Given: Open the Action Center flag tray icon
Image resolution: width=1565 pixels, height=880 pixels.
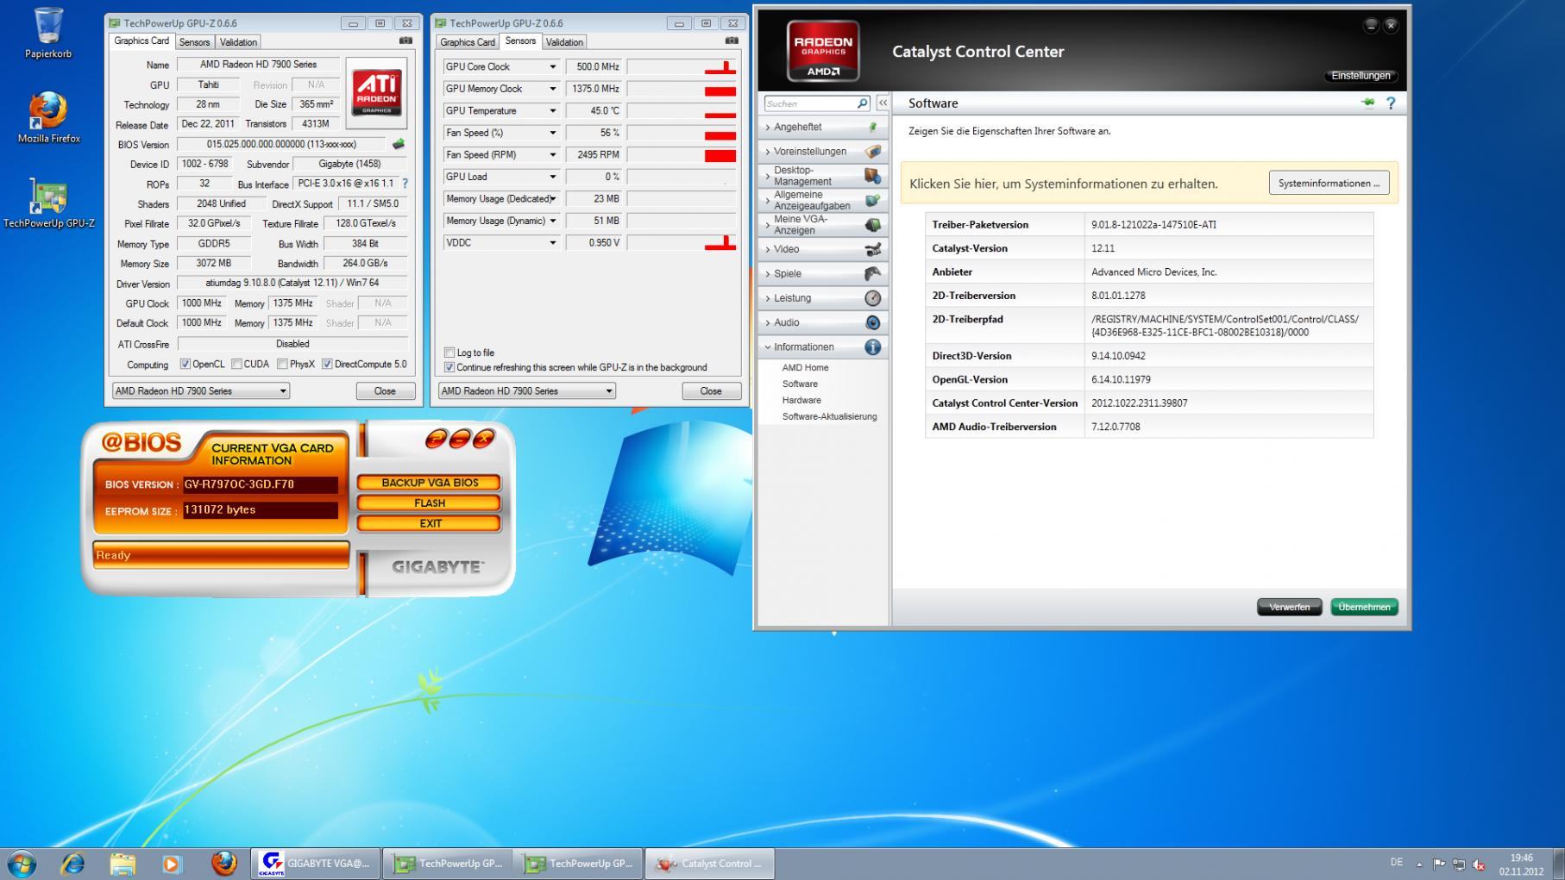Looking at the screenshot, I should pyautogui.click(x=1439, y=864).
